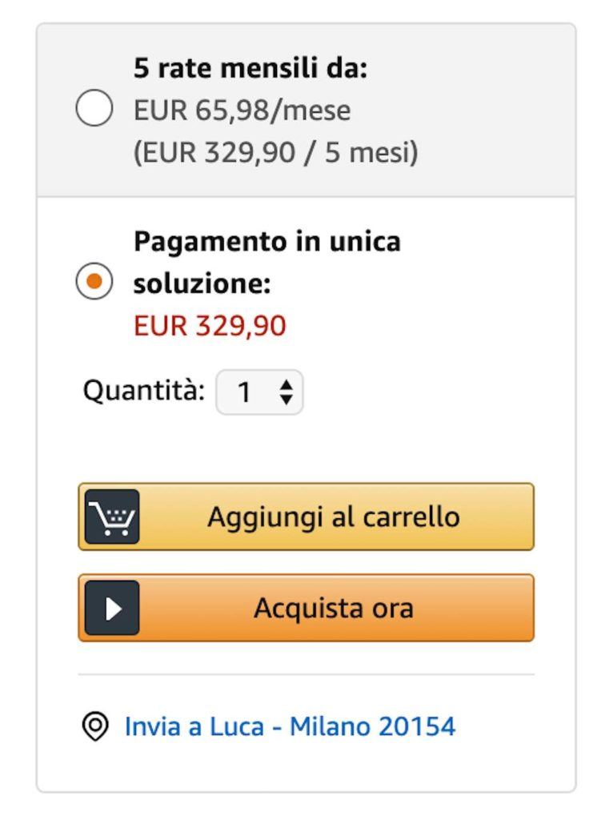Click the red EUR 329,90 price
The height and width of the screenshot is (820, 597).
coord(210,326)
